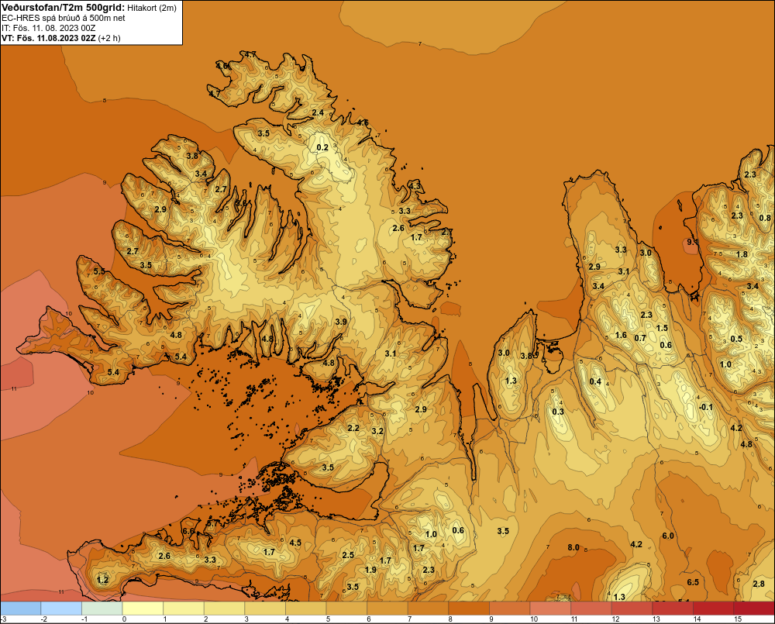
Task: Click the '3.2' temperature value
Action: [377, 431]
